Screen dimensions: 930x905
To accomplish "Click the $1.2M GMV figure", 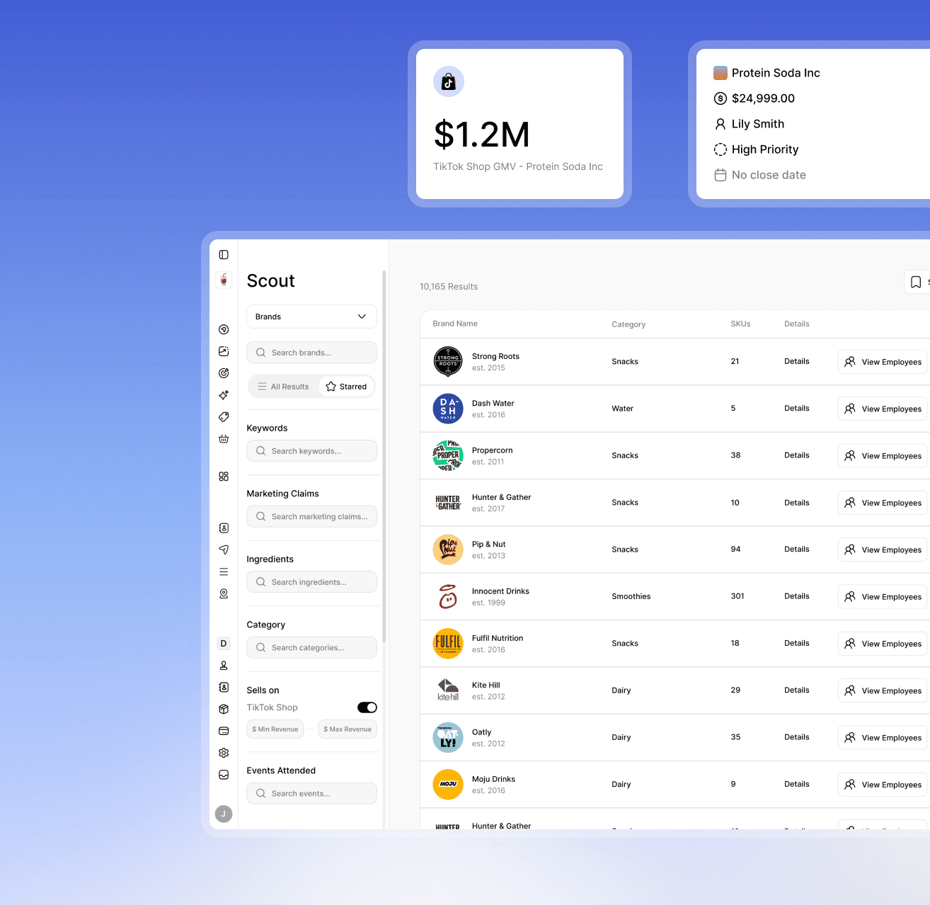I will point(482,135).
